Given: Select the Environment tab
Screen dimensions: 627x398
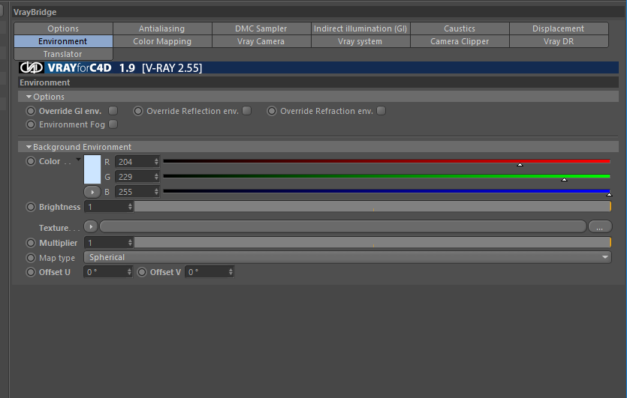Looking at the screenshot, I should click(x=63, y=41).
